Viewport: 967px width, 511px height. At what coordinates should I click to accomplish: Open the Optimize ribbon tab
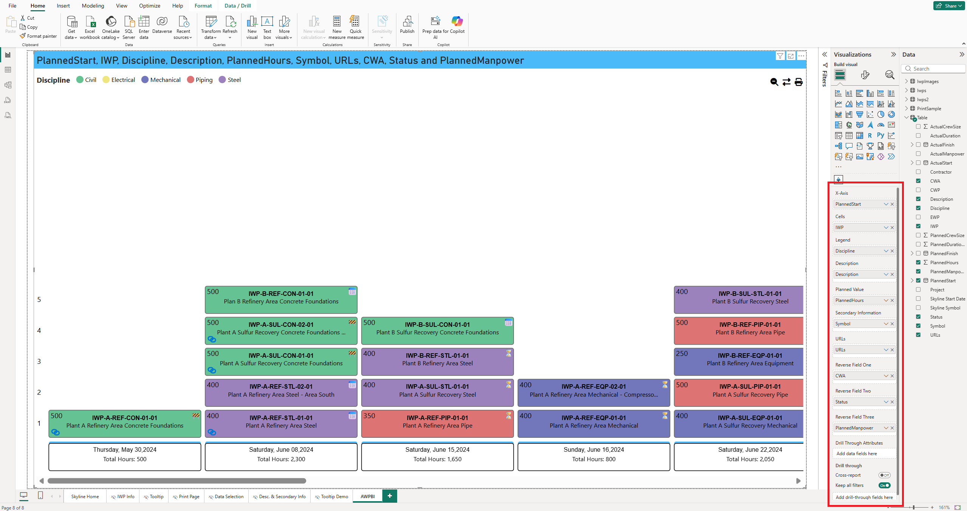coord(149,6)
